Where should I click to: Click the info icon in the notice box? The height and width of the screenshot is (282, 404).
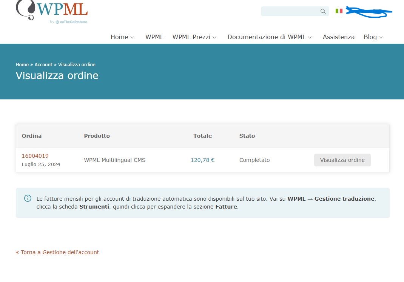point(28,198)
